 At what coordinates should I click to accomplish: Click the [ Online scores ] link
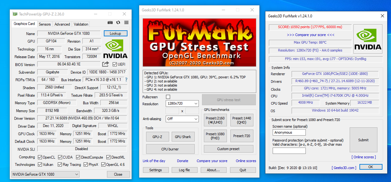[x=364, y=157]
